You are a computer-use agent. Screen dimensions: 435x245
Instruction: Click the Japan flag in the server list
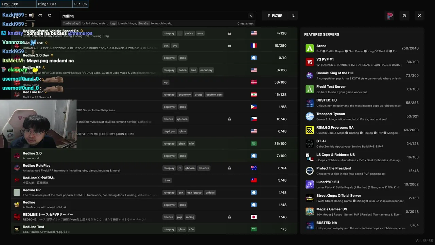[254, 217]
